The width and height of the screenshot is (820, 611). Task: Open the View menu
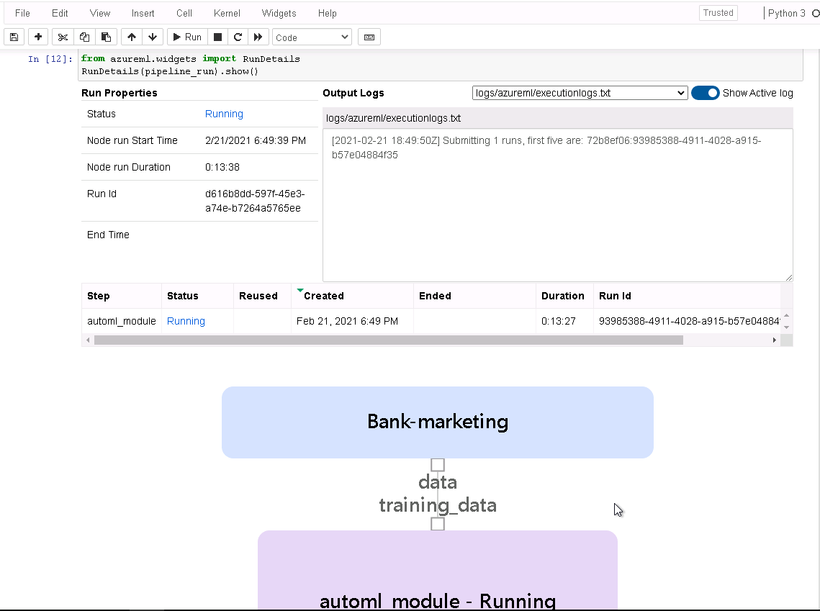pos(100,13)
